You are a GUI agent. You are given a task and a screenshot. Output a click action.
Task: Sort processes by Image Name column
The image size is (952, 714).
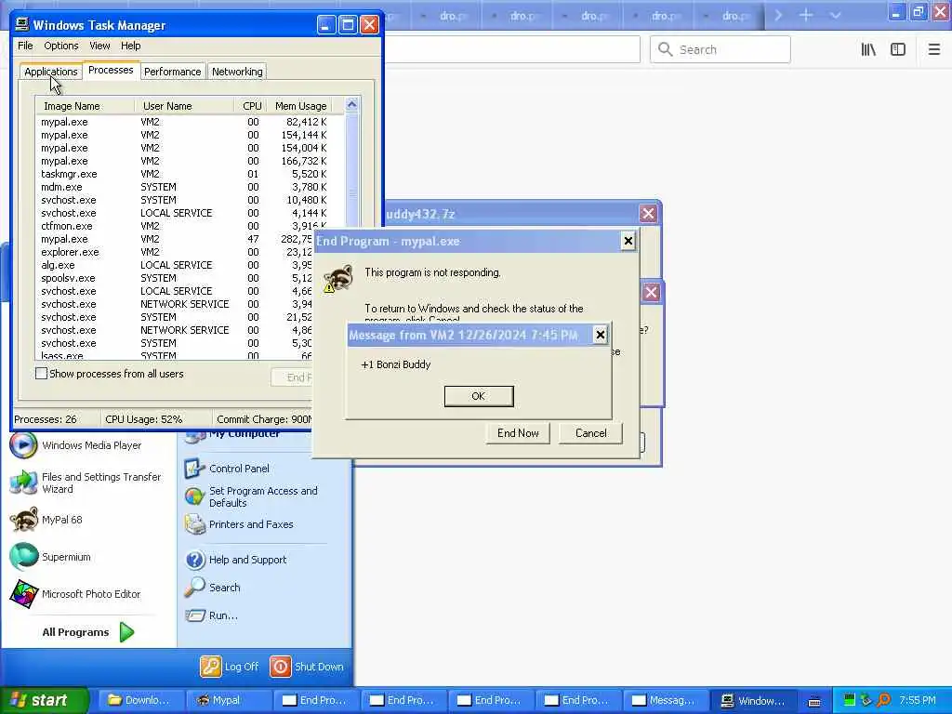pos(85,106)
